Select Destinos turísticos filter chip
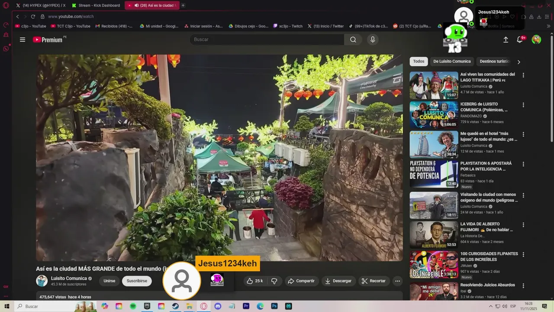Image resolution: width=554 pixels, height=312 pixels. (x=495, y=62)
